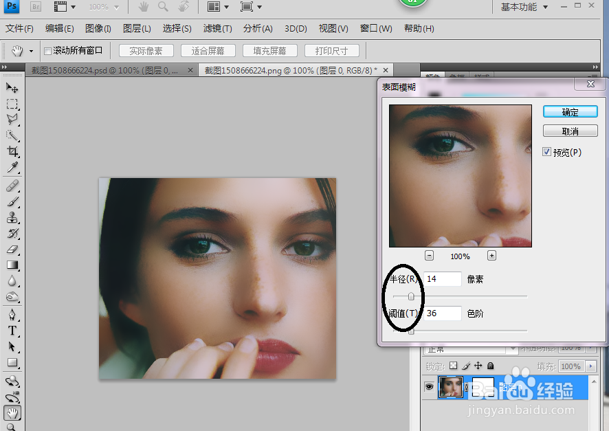Click the 取消 button in dialog

point(570,131)
